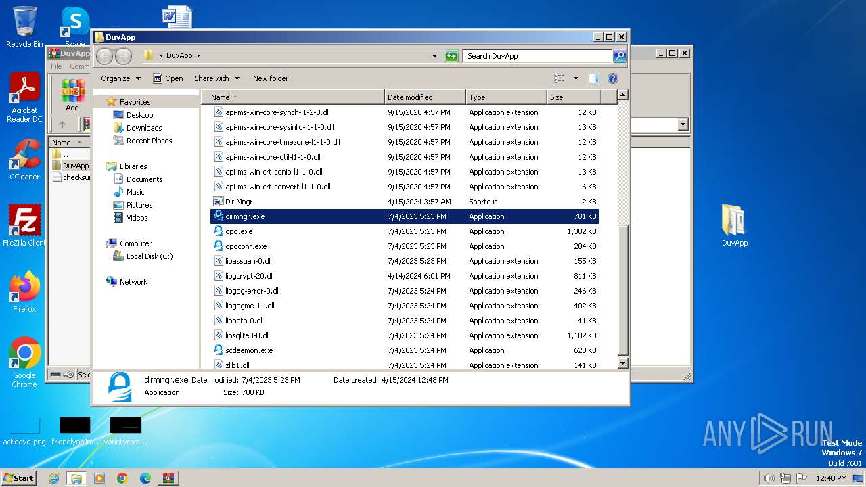
Task: Open Documents library
Action: click(x=144, y=179)
